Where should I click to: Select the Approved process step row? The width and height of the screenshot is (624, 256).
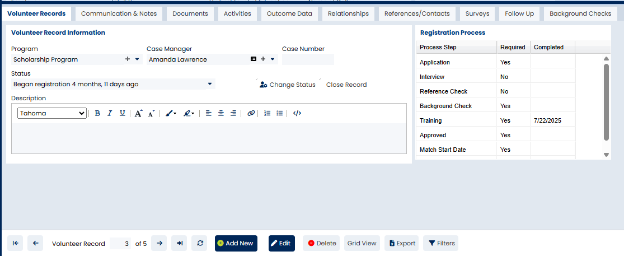495,135
